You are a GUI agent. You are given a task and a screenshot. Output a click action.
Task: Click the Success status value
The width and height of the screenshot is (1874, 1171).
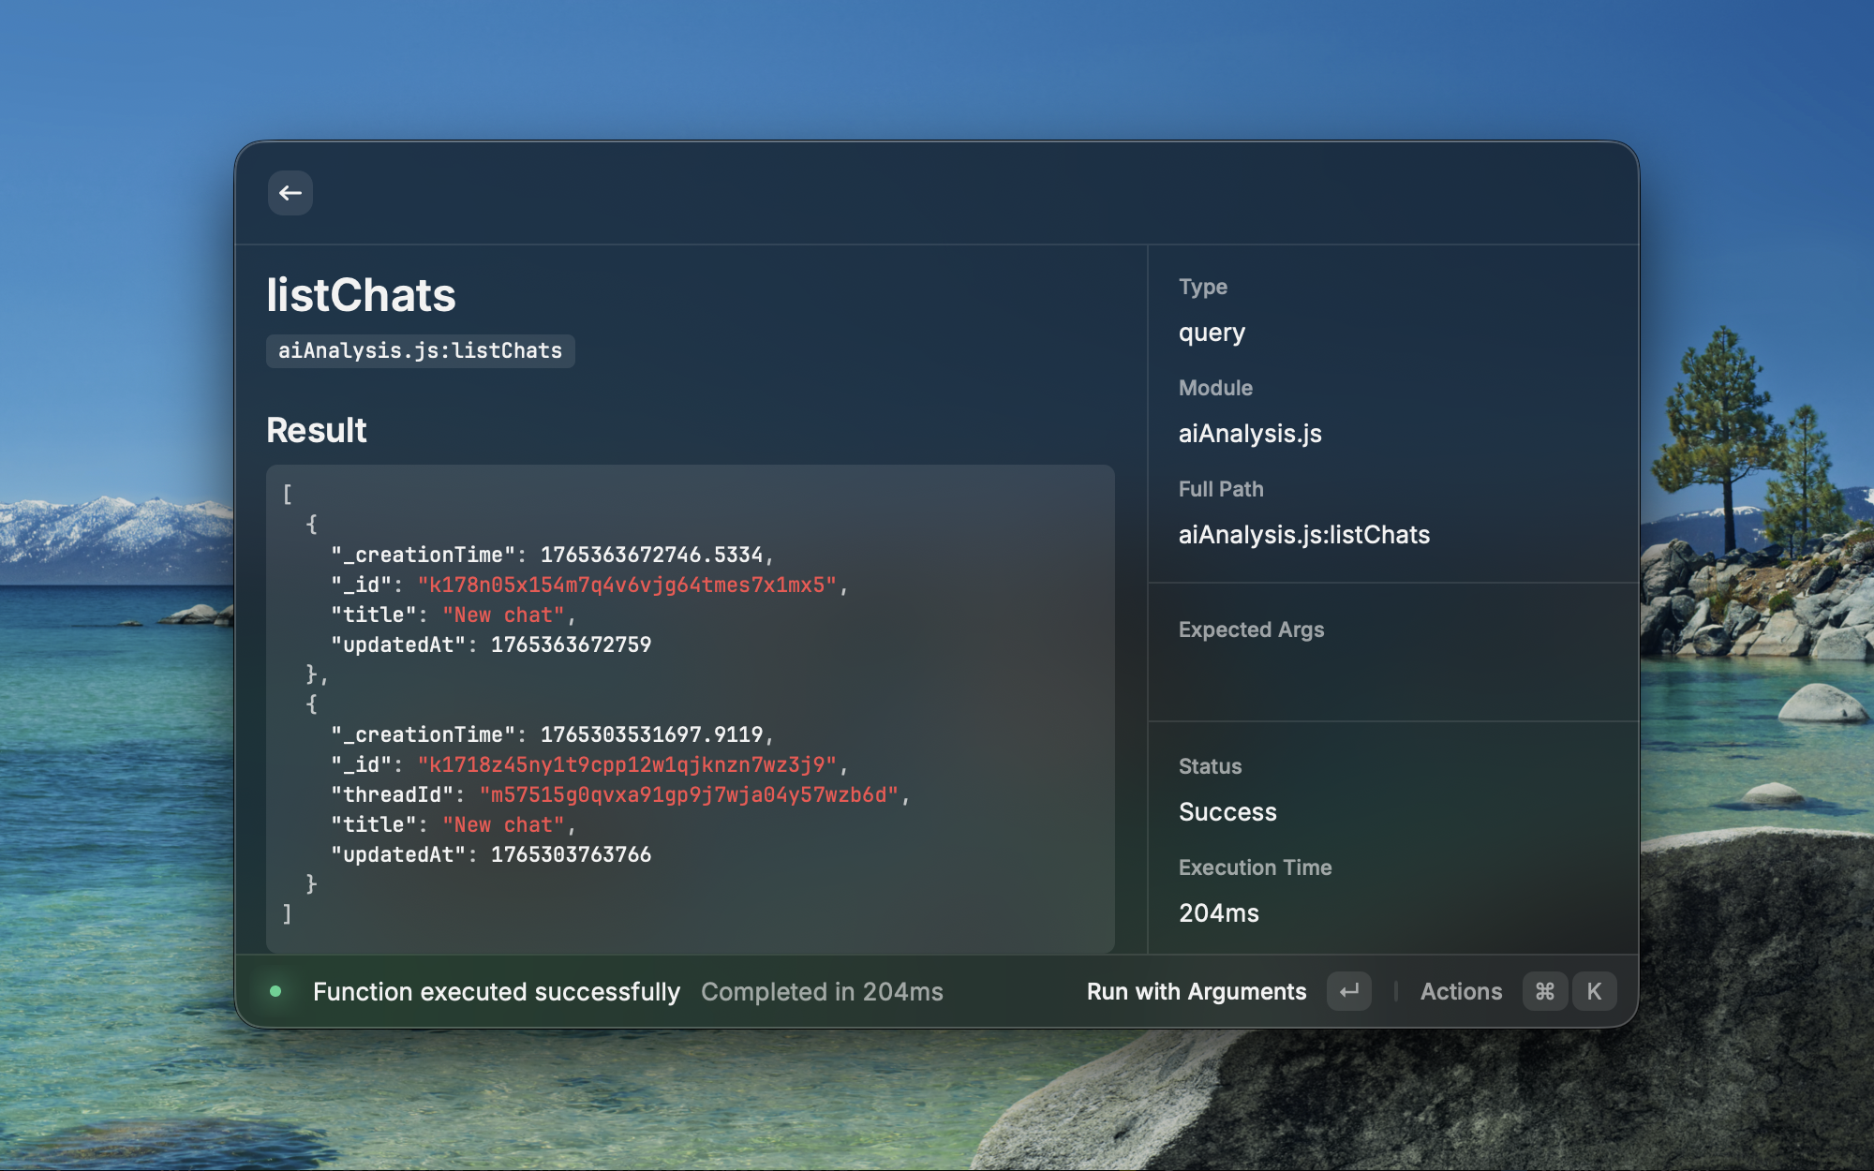click(1227, 812)
